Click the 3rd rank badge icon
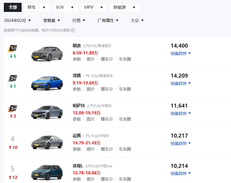The image size is (231, 183). point(12,109)
